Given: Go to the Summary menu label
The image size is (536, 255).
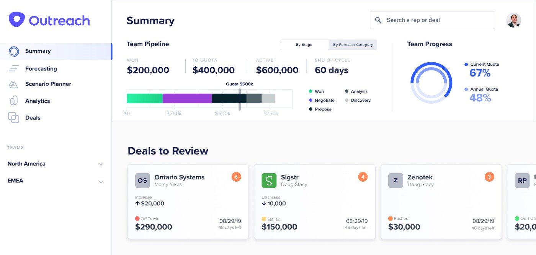Looking at the screenshot, I should point(38,51).
